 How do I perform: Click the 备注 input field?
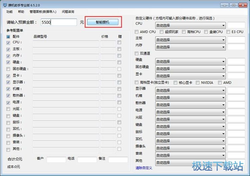[118, 160]
